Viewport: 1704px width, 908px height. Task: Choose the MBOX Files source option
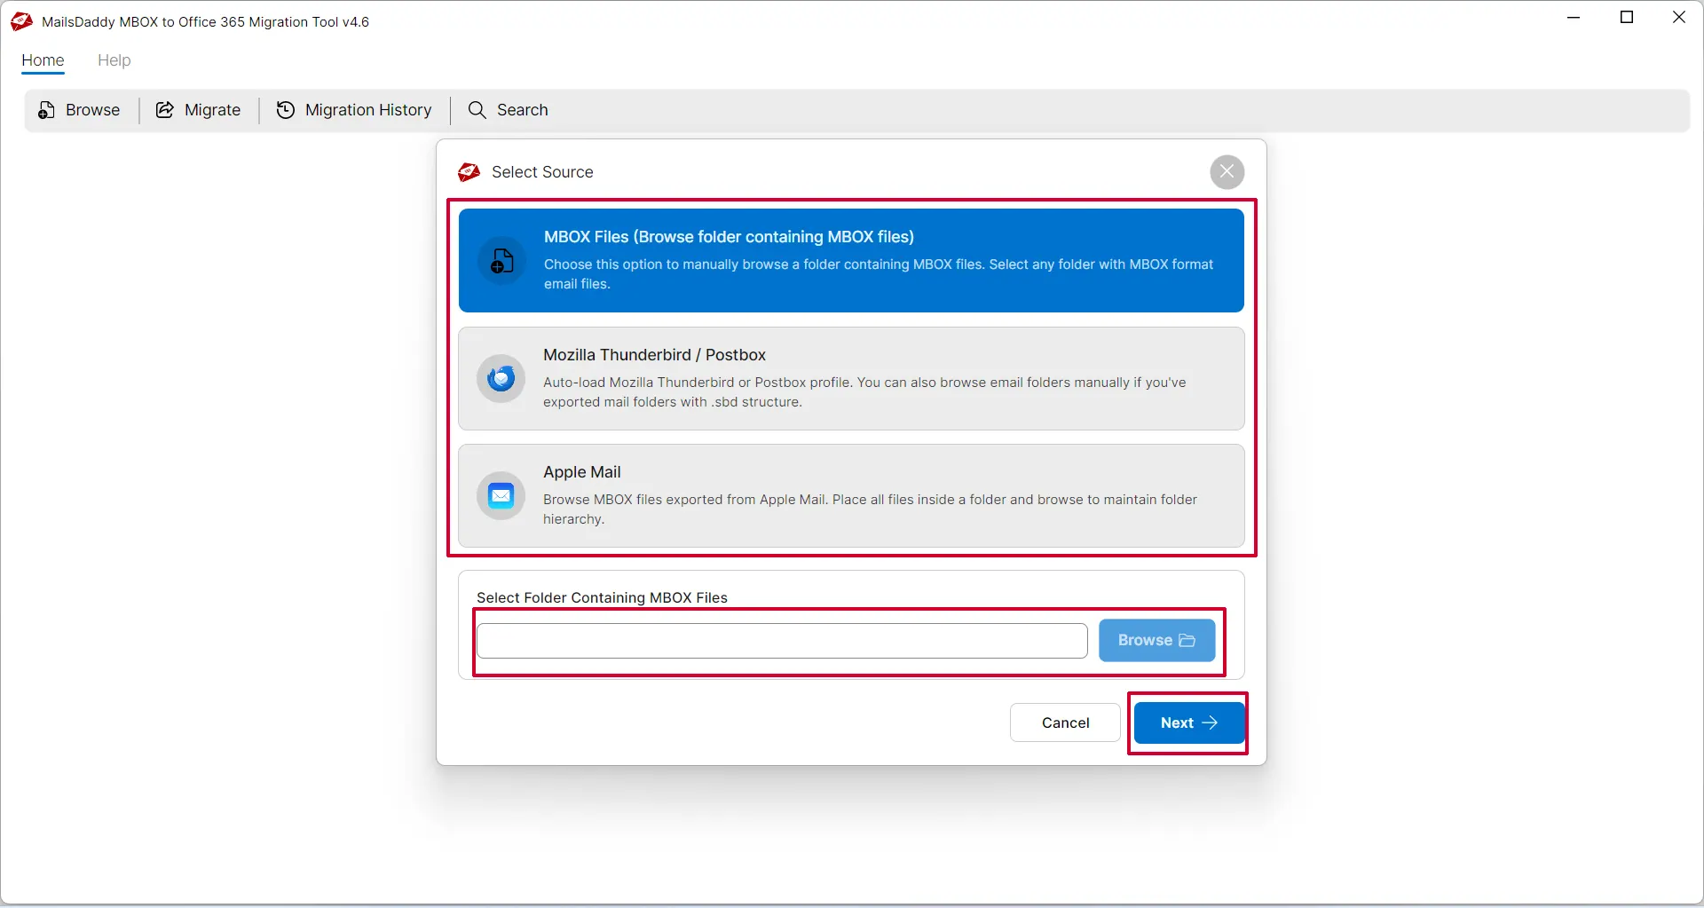(850, 260)
